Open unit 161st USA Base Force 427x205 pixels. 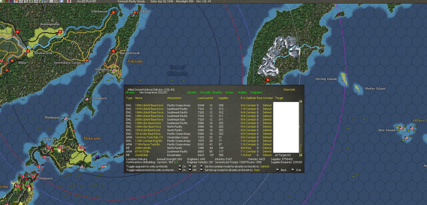148,134
